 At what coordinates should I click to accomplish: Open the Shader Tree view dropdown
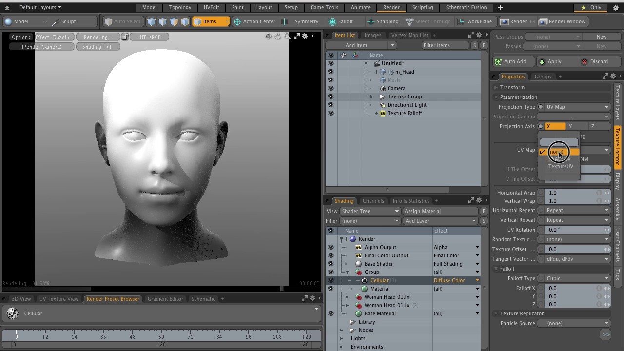tap(370, 211)
